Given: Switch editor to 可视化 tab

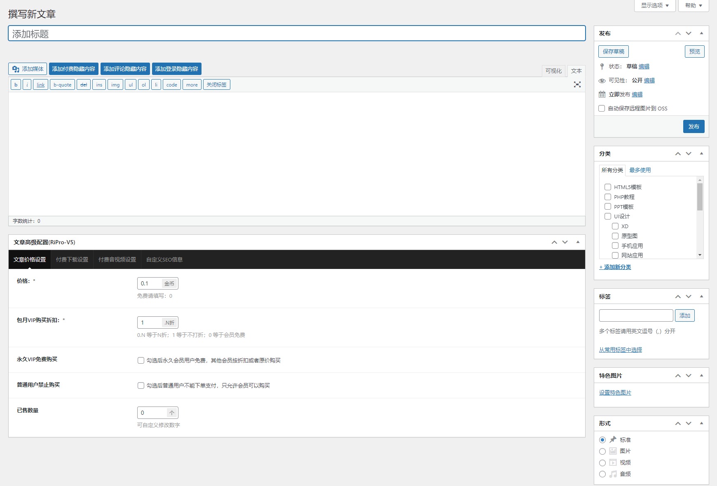Looking at the screenshot, I should (x=553, y=71).
